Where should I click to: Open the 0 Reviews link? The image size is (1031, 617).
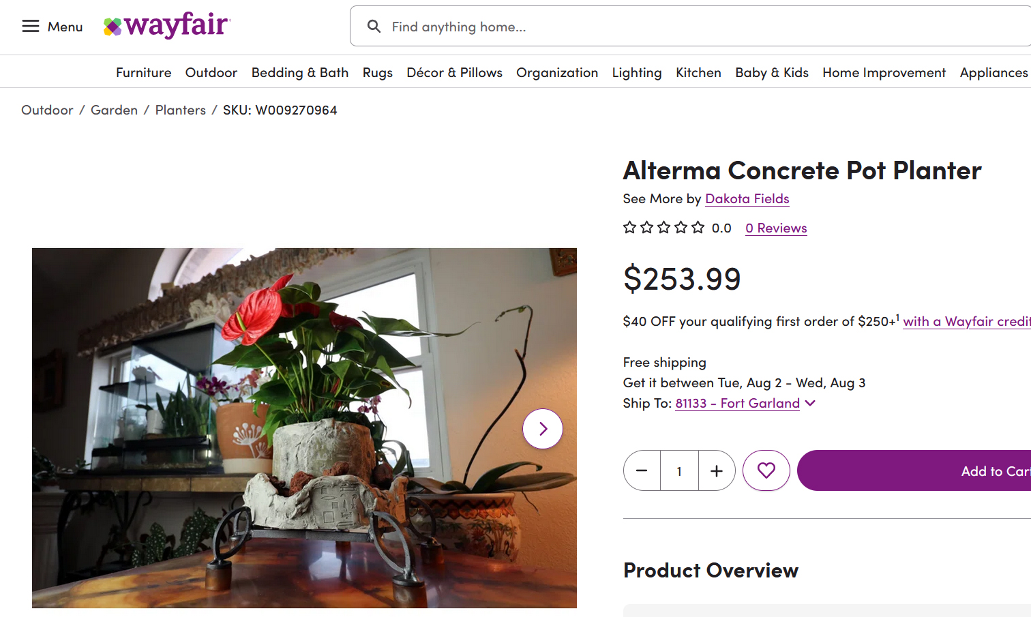(x=776, y=228)
